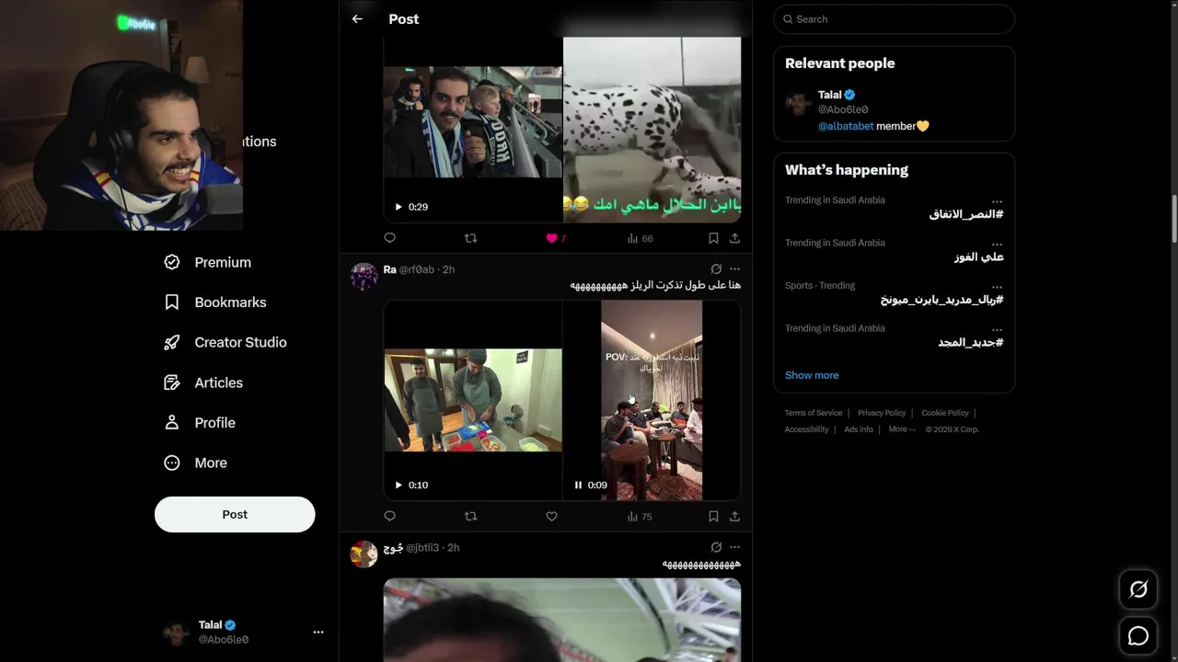Viewport: 1178px width, 662px height.
Task: Pause the 0:09 POV video
Action: point(578,485)
